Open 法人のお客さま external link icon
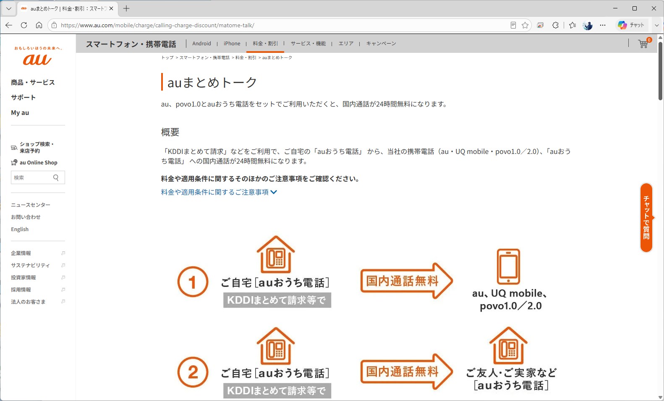Viewport: 664px width, 401px height. [x=63, y=302]
